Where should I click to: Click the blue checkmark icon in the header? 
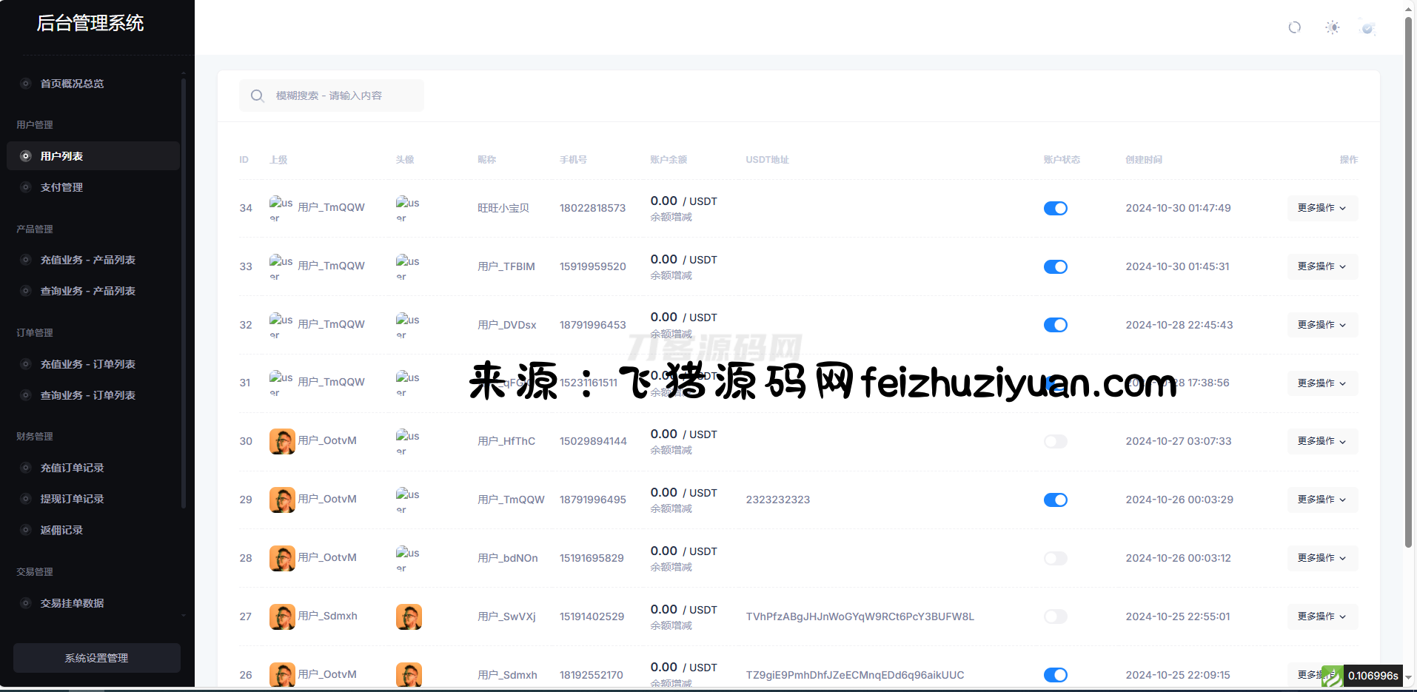tap(1367, 28)
